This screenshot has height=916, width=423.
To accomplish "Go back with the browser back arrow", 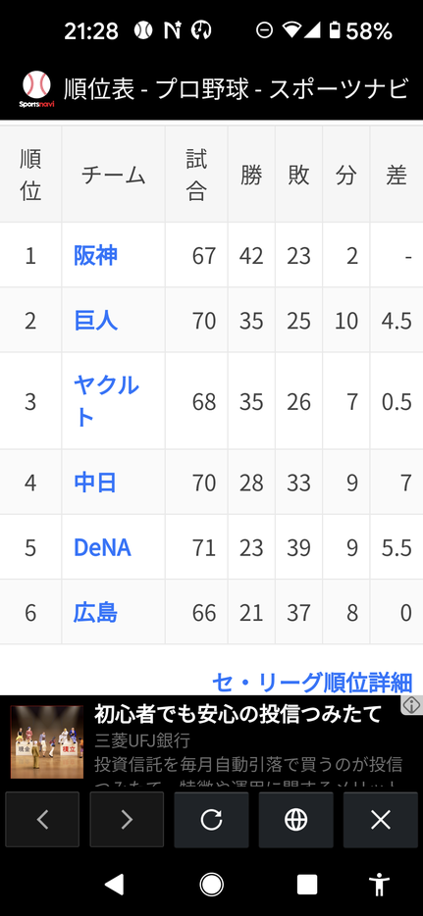I will [42, 820].
